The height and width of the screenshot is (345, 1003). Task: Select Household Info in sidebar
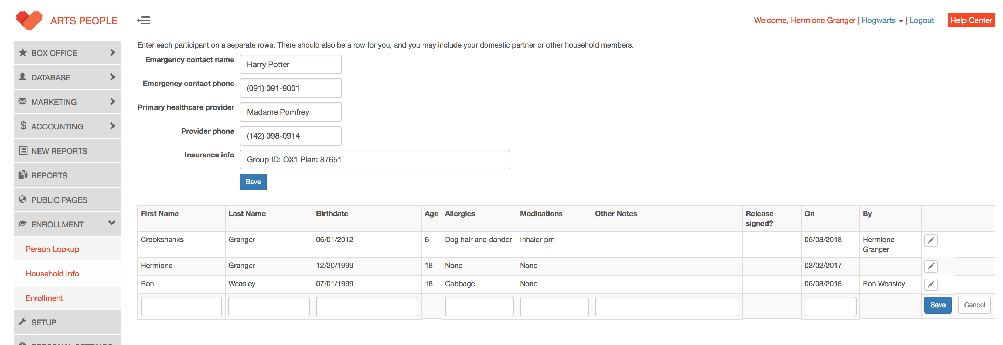(x=52, y=273)
